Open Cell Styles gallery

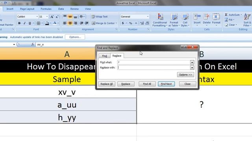[185, 20]
